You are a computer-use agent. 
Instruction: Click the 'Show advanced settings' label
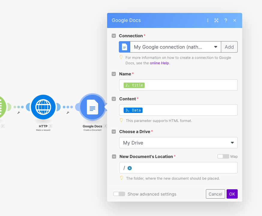click(152, 194)
